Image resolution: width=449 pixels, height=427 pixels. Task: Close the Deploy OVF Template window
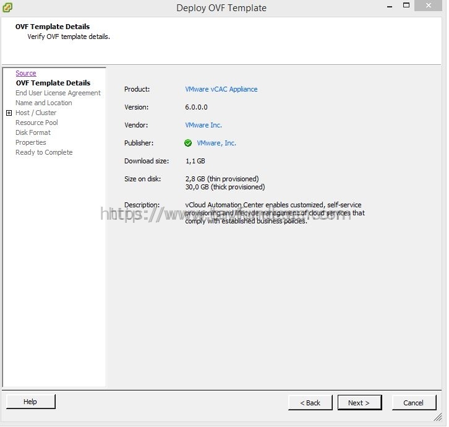point(429,6)
